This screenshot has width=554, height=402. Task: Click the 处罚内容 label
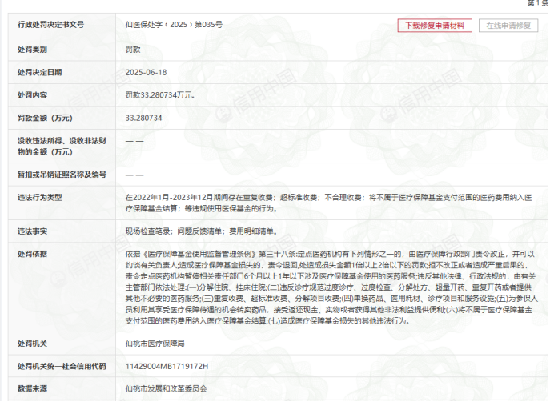[33, 95]
